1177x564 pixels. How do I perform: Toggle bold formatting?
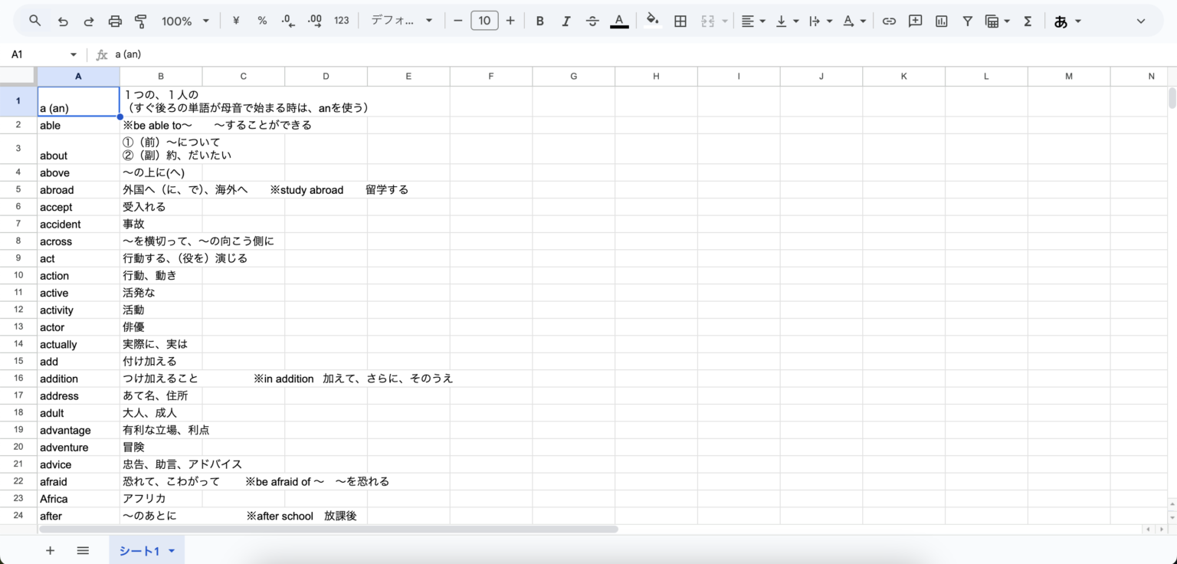[540, 21]
